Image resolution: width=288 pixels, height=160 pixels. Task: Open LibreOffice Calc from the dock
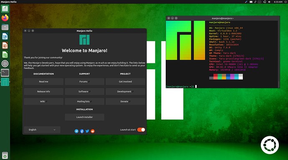(5, 55)
